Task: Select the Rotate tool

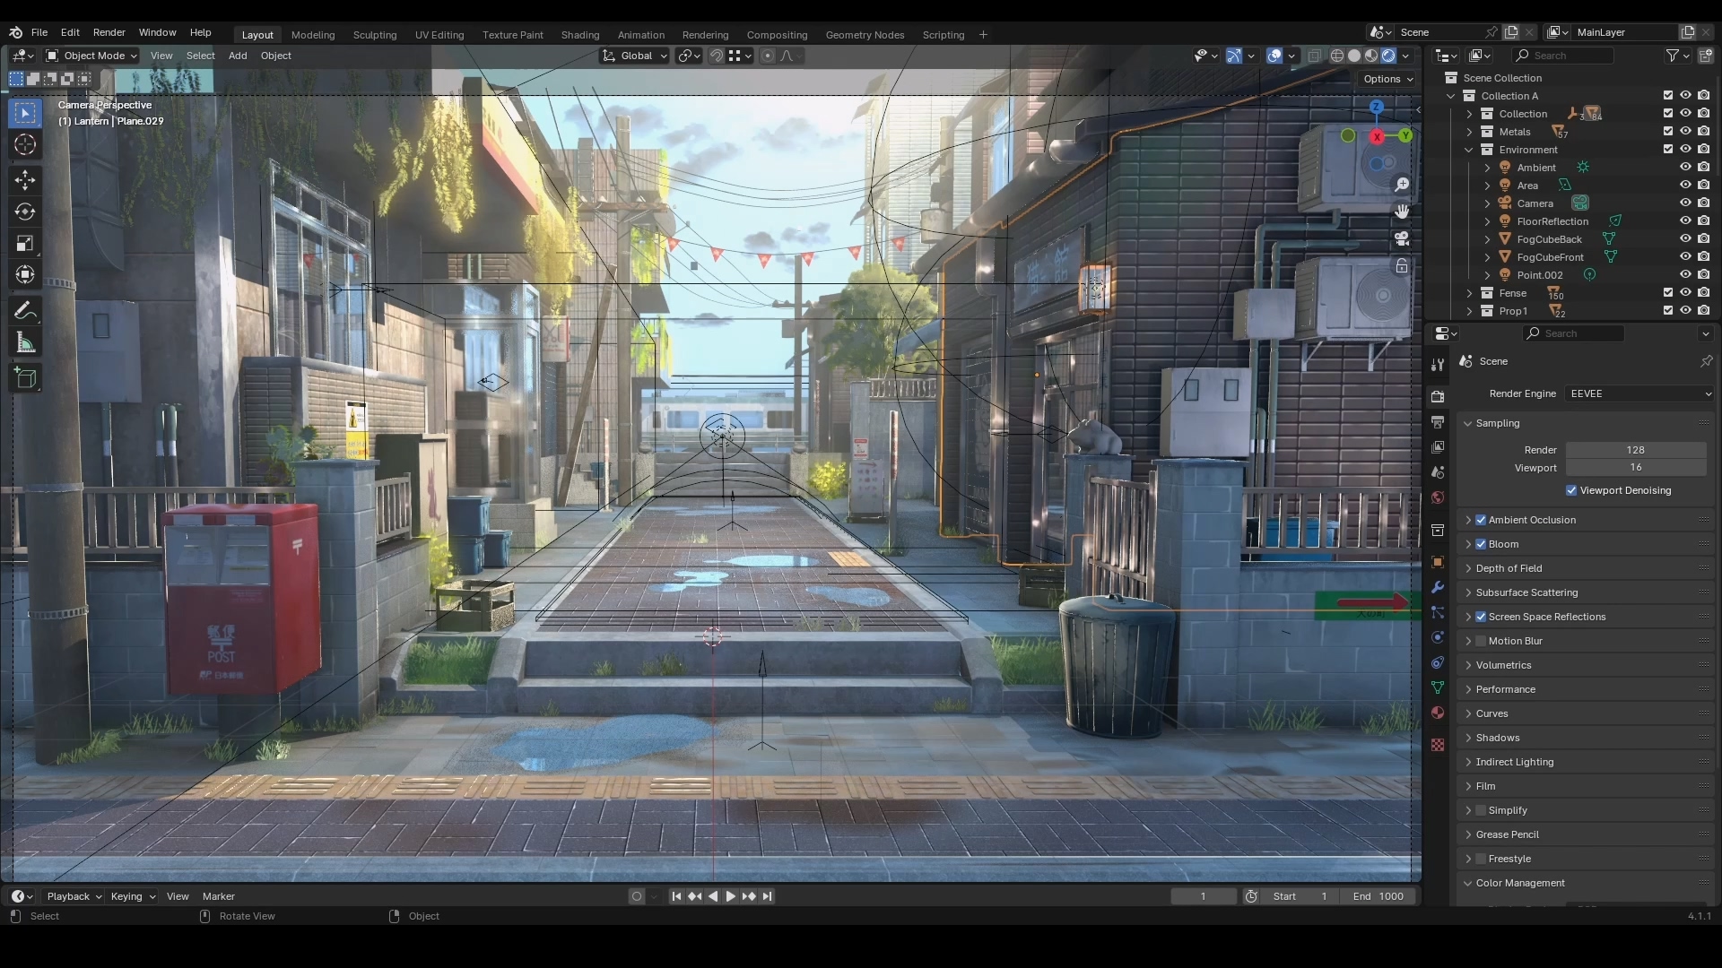Action: click(x=25, y=212)
